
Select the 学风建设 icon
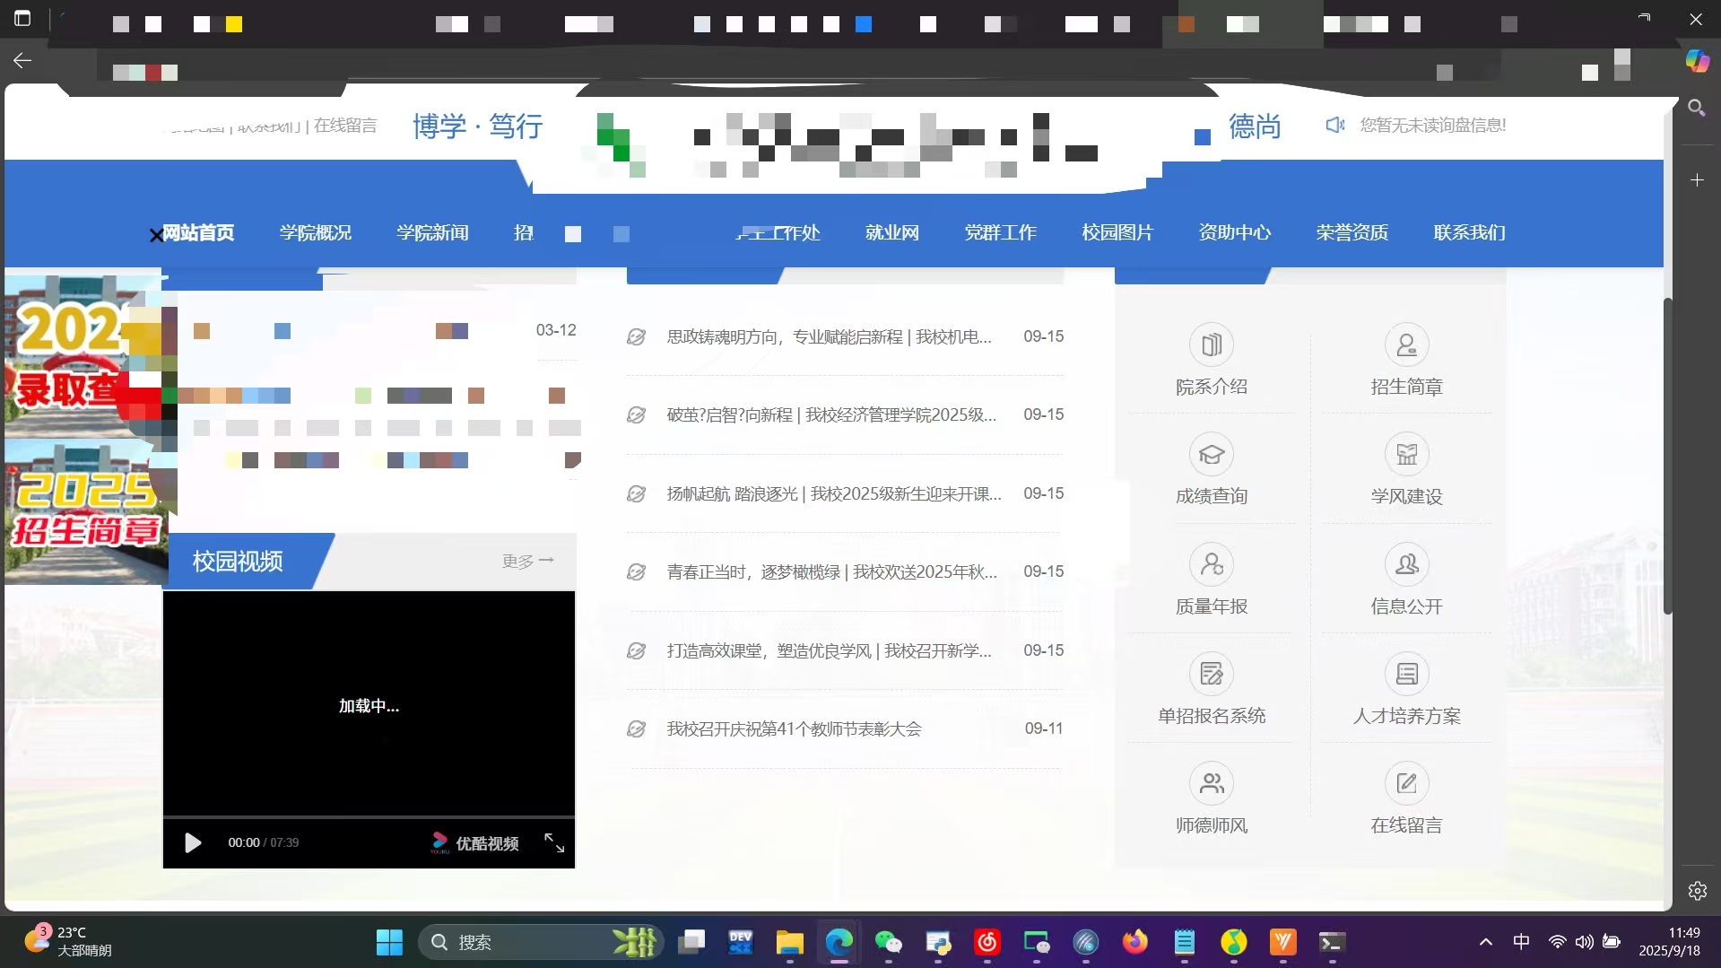tap(1405, 455)
